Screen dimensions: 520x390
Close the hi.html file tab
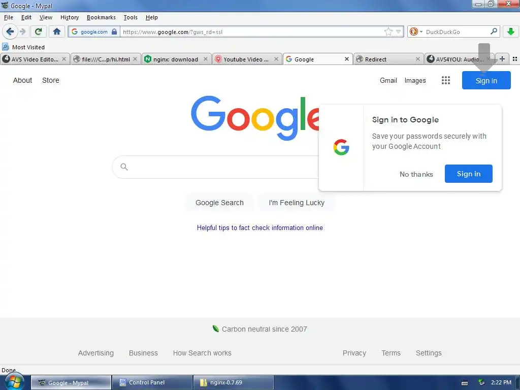(x=135, y=59)
